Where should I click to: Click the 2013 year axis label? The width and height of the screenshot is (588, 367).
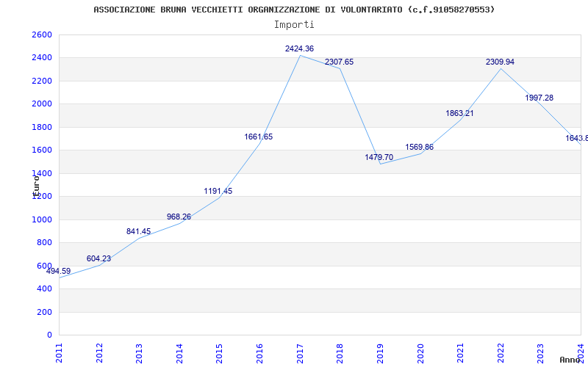140,353
